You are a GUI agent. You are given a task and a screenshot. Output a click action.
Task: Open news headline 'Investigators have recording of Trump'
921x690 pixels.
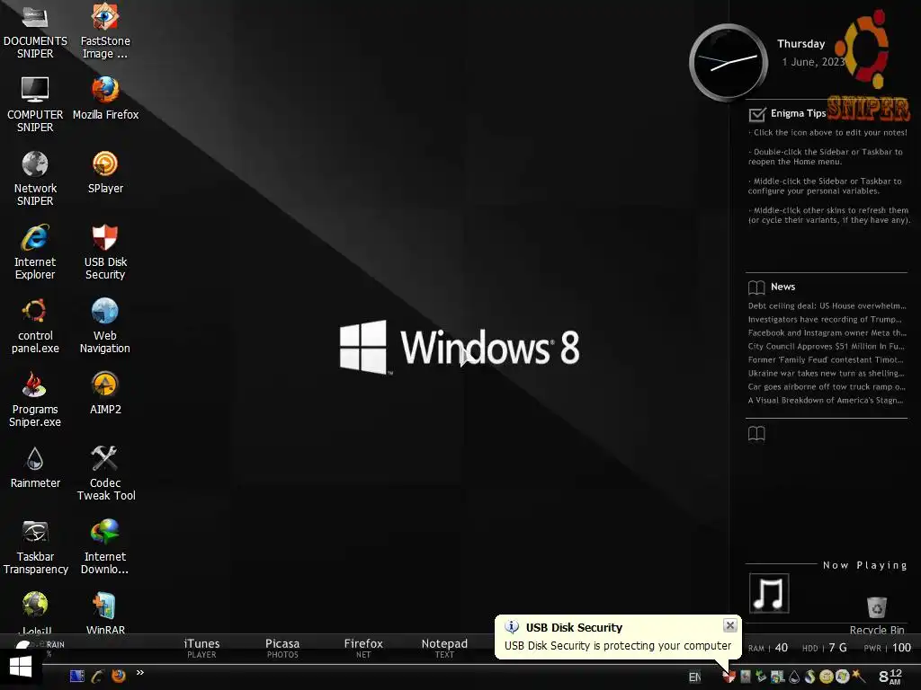coord(825,319)
